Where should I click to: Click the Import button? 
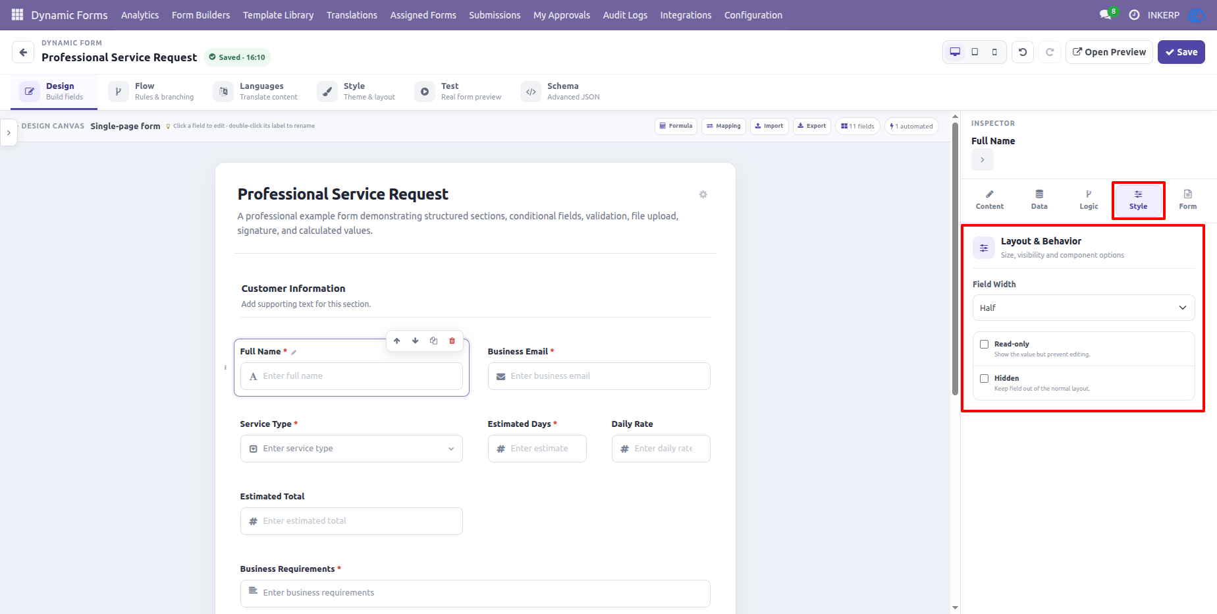tap(769, 126)
